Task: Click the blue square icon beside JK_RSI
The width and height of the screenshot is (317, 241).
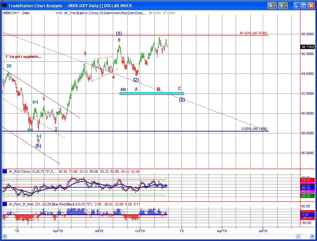Action: click(5, 171)
